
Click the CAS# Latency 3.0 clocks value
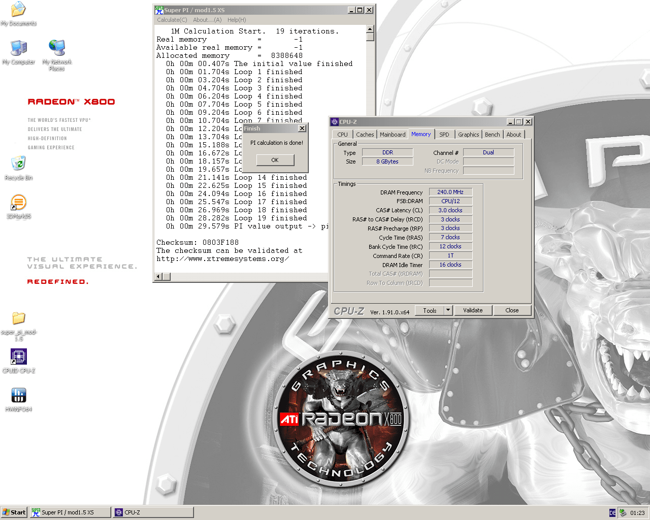[x=450, y=210]
